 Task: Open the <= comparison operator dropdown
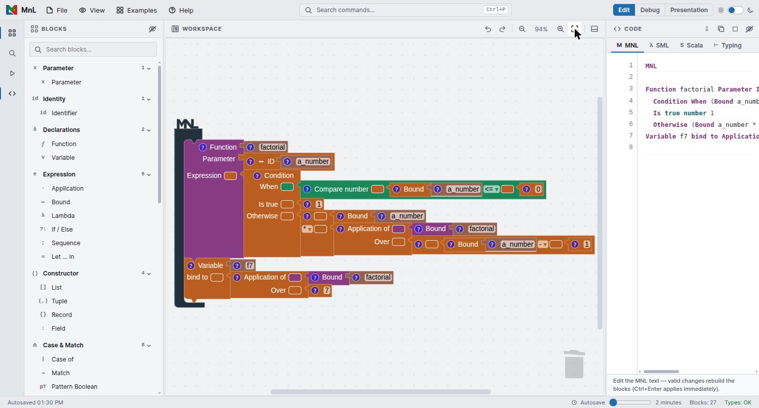click(x=491, y=189)
